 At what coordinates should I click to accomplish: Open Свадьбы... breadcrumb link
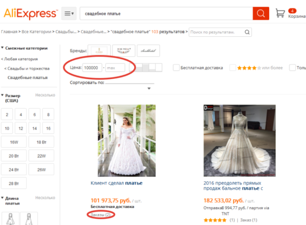pyautogui.click(x=66, y=32)
